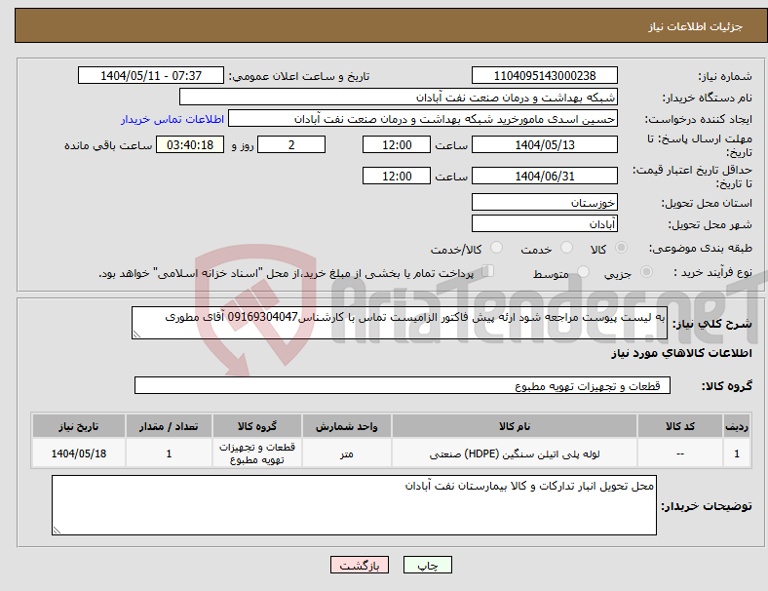Click the unit cell متر
This screenshot has height=591, width=768.
pos(347,453)
